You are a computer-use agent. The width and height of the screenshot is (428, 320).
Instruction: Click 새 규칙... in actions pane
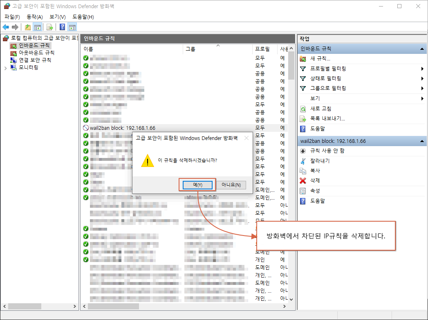coord(320,58)
